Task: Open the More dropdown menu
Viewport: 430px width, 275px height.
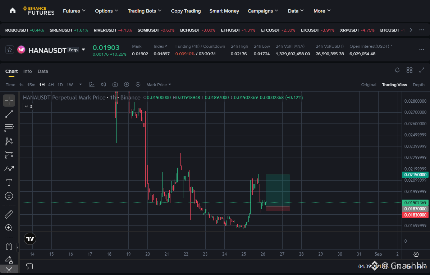Action: [322, 11]
